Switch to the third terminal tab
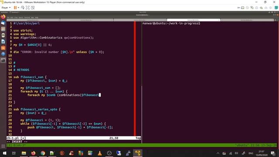The height and width of the screenshot is (157, 279). 140,20
